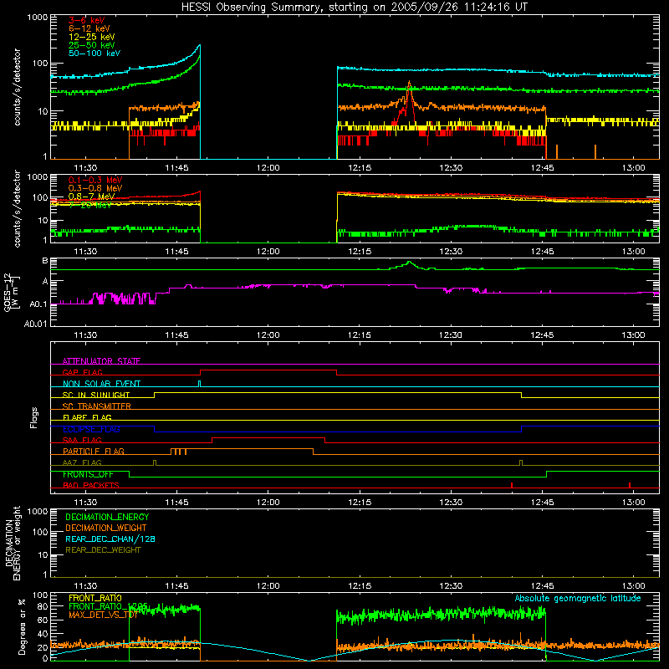The height and width of the screenshot is (669, 669).
Task: Select the red '3-6 keV' legend label
Action: pyautogui.click(x=87, y=20)
